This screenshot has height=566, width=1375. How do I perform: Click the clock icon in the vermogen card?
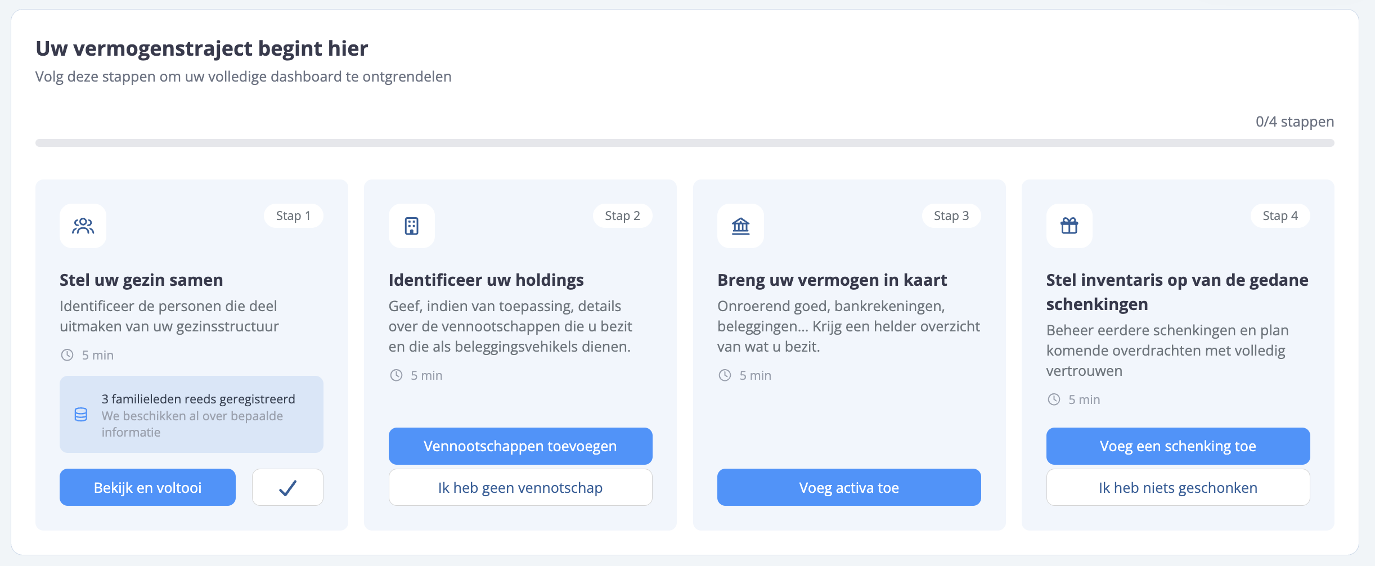pyautogui.click(x=725, y=375)
